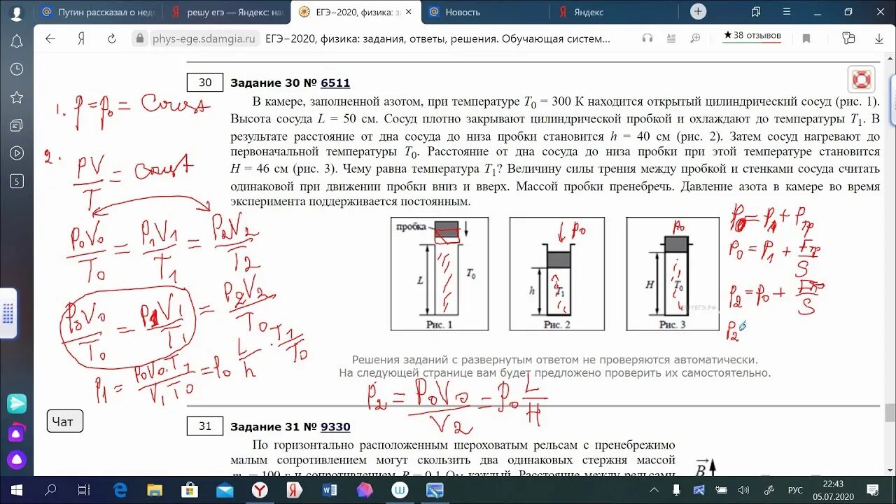
Task: Switch to the решу егэ Яндекс tab
Action: pyautogui.click(x=228, y=12)
